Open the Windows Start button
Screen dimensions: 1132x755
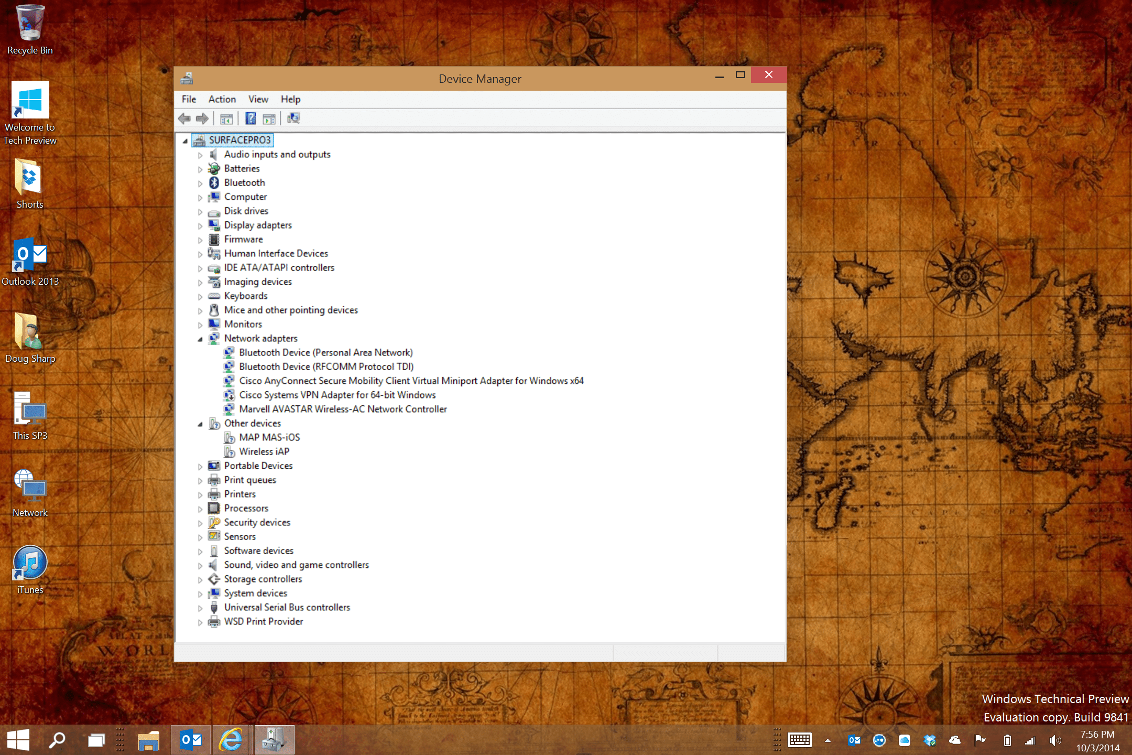(18, 740)
